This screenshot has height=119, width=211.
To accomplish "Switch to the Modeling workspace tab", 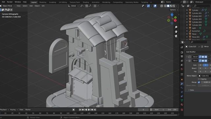I will click(43, 2).
